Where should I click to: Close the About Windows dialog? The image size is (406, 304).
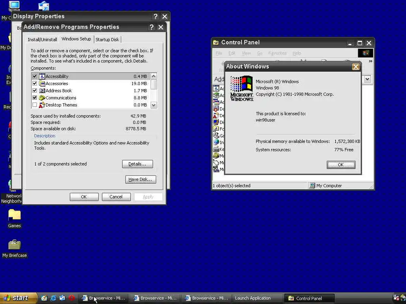(356, 66)
